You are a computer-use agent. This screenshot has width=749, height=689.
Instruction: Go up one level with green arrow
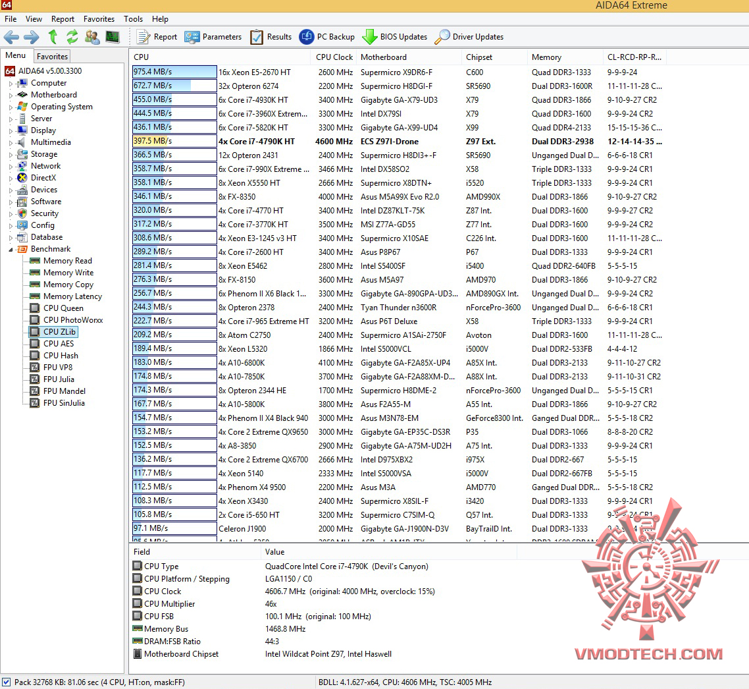point(53,37)
